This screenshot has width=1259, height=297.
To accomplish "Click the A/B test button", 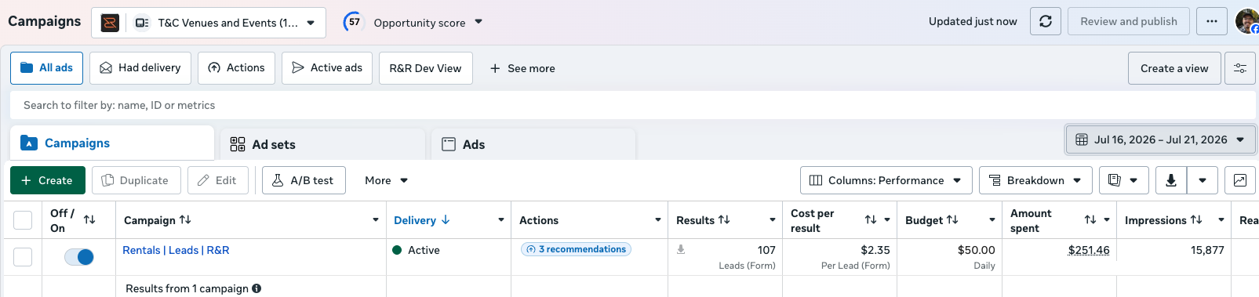I will [x=304, y=180].
